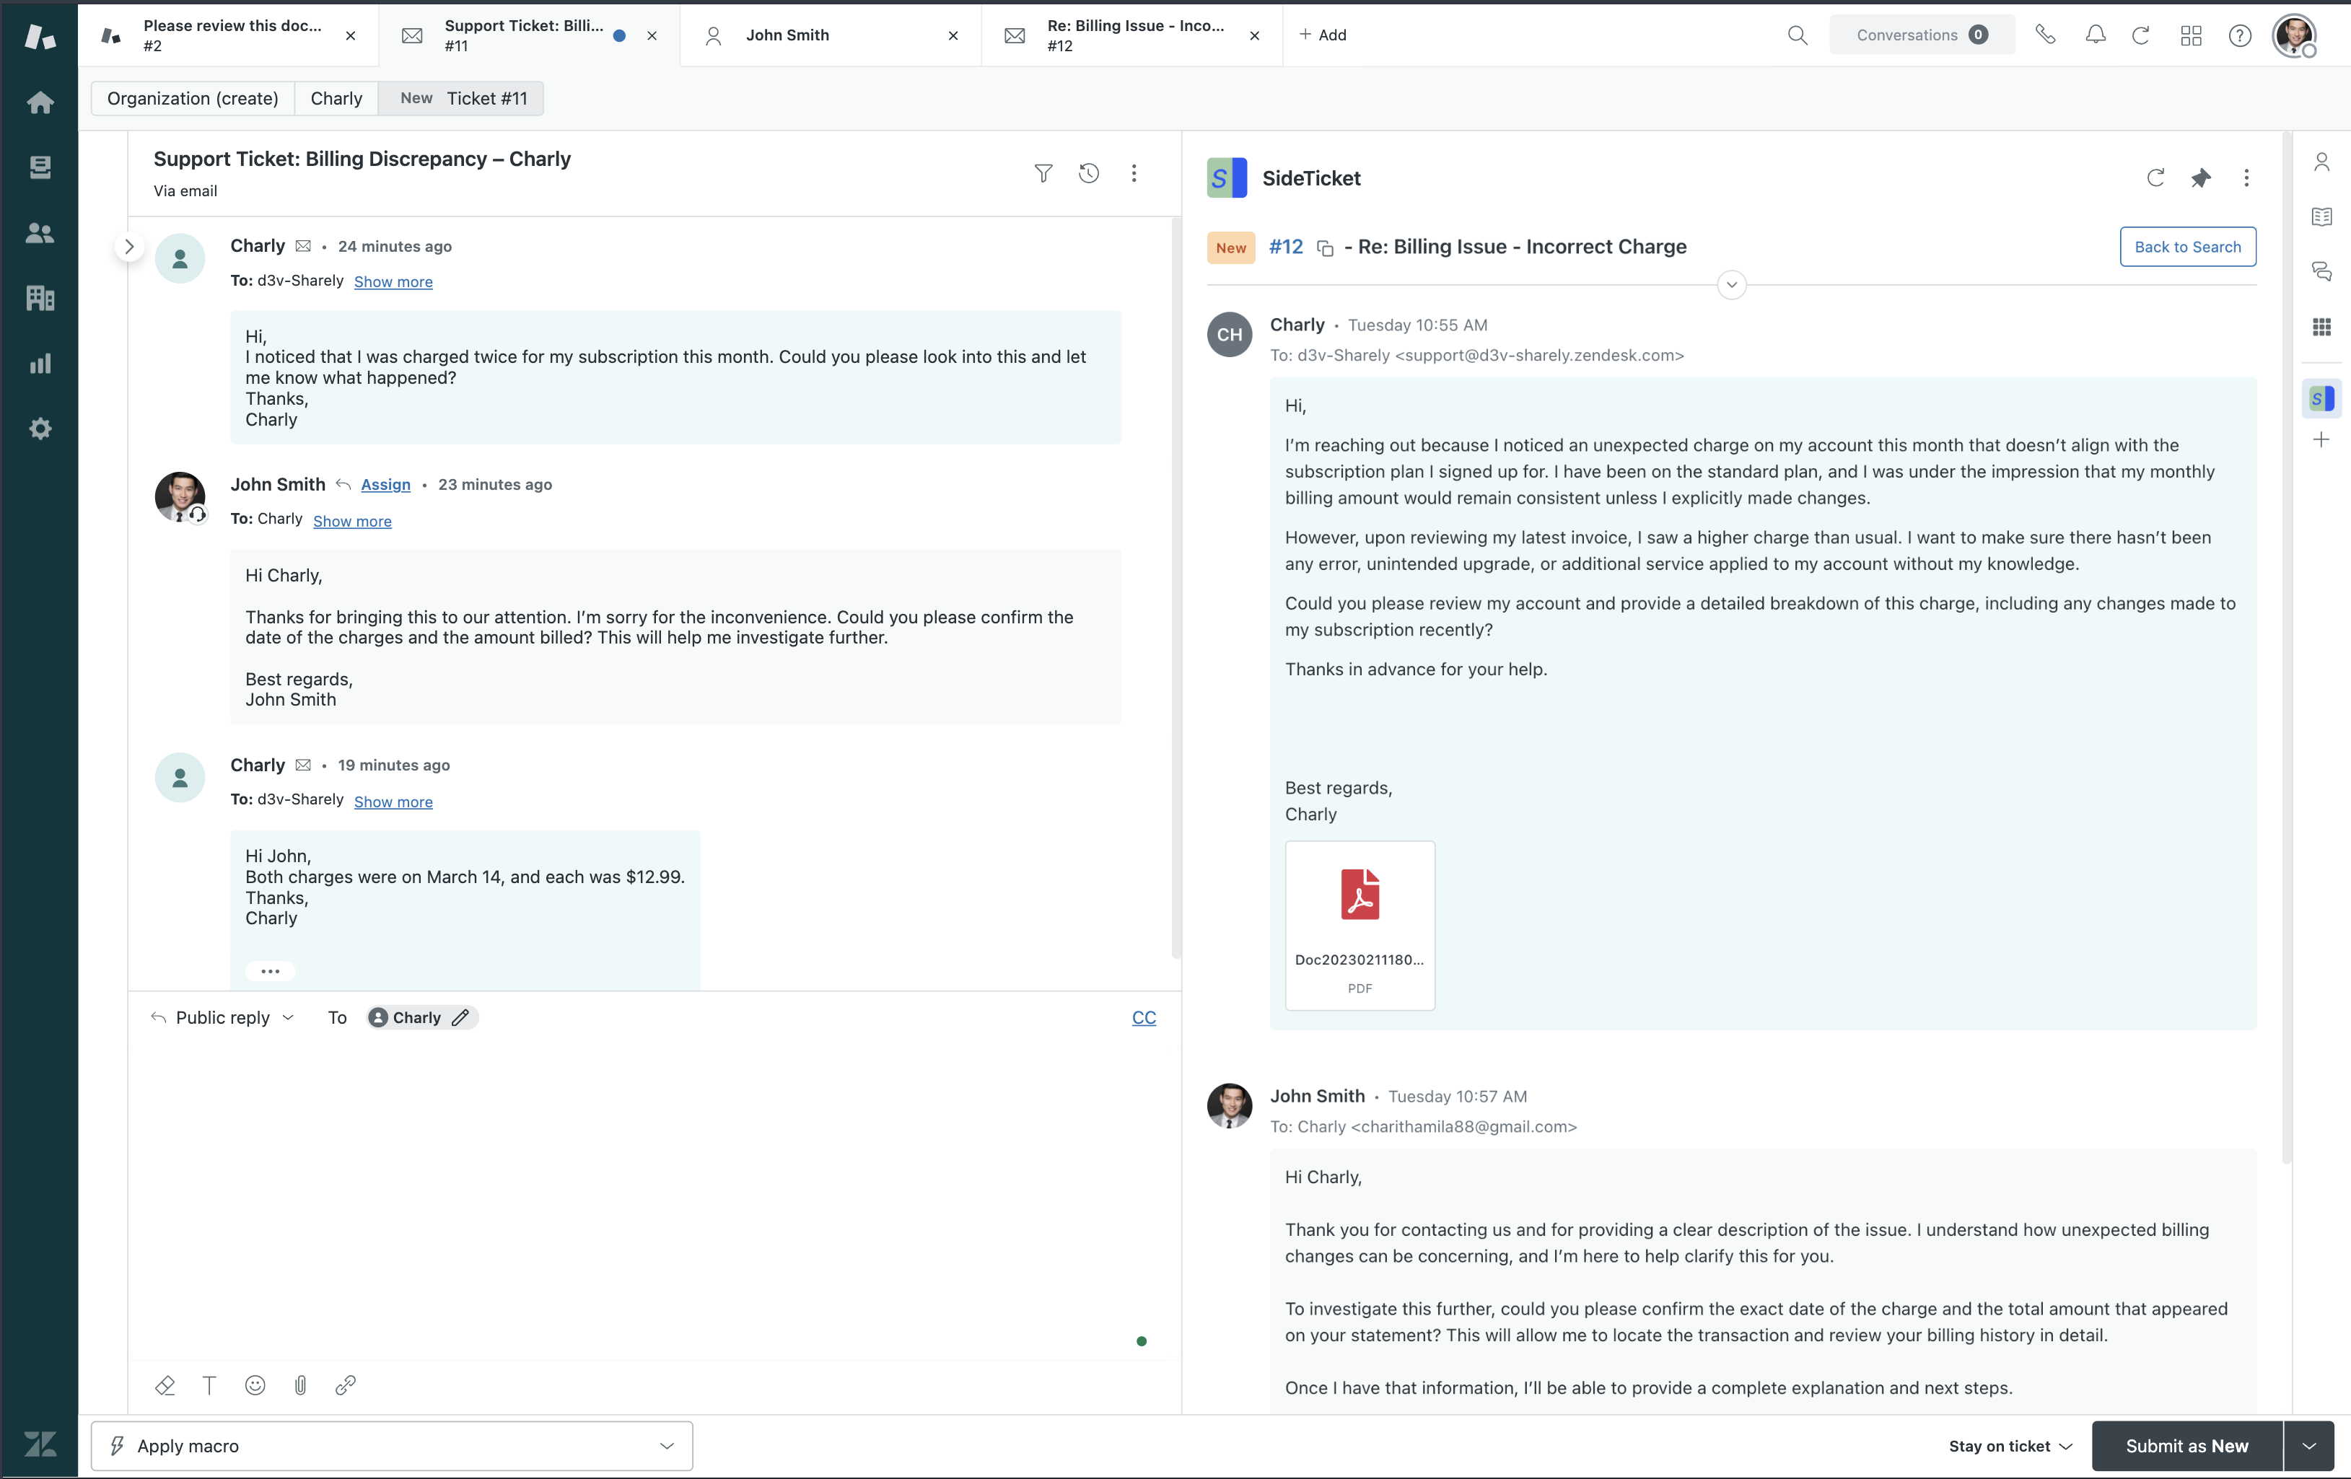Screen dimensions: 2351x1479
Task: Toggle the text formatting options icon
Action: [209, 1384]
